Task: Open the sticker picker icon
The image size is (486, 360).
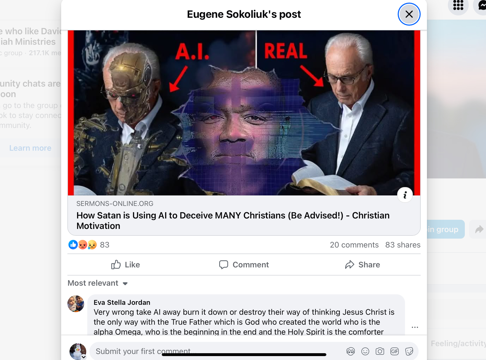Action: 409,351
